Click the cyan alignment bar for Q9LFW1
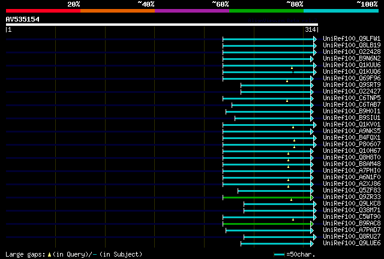Viewport: 384px width, 259px height. pyautogui.click(x=268, y=39)
